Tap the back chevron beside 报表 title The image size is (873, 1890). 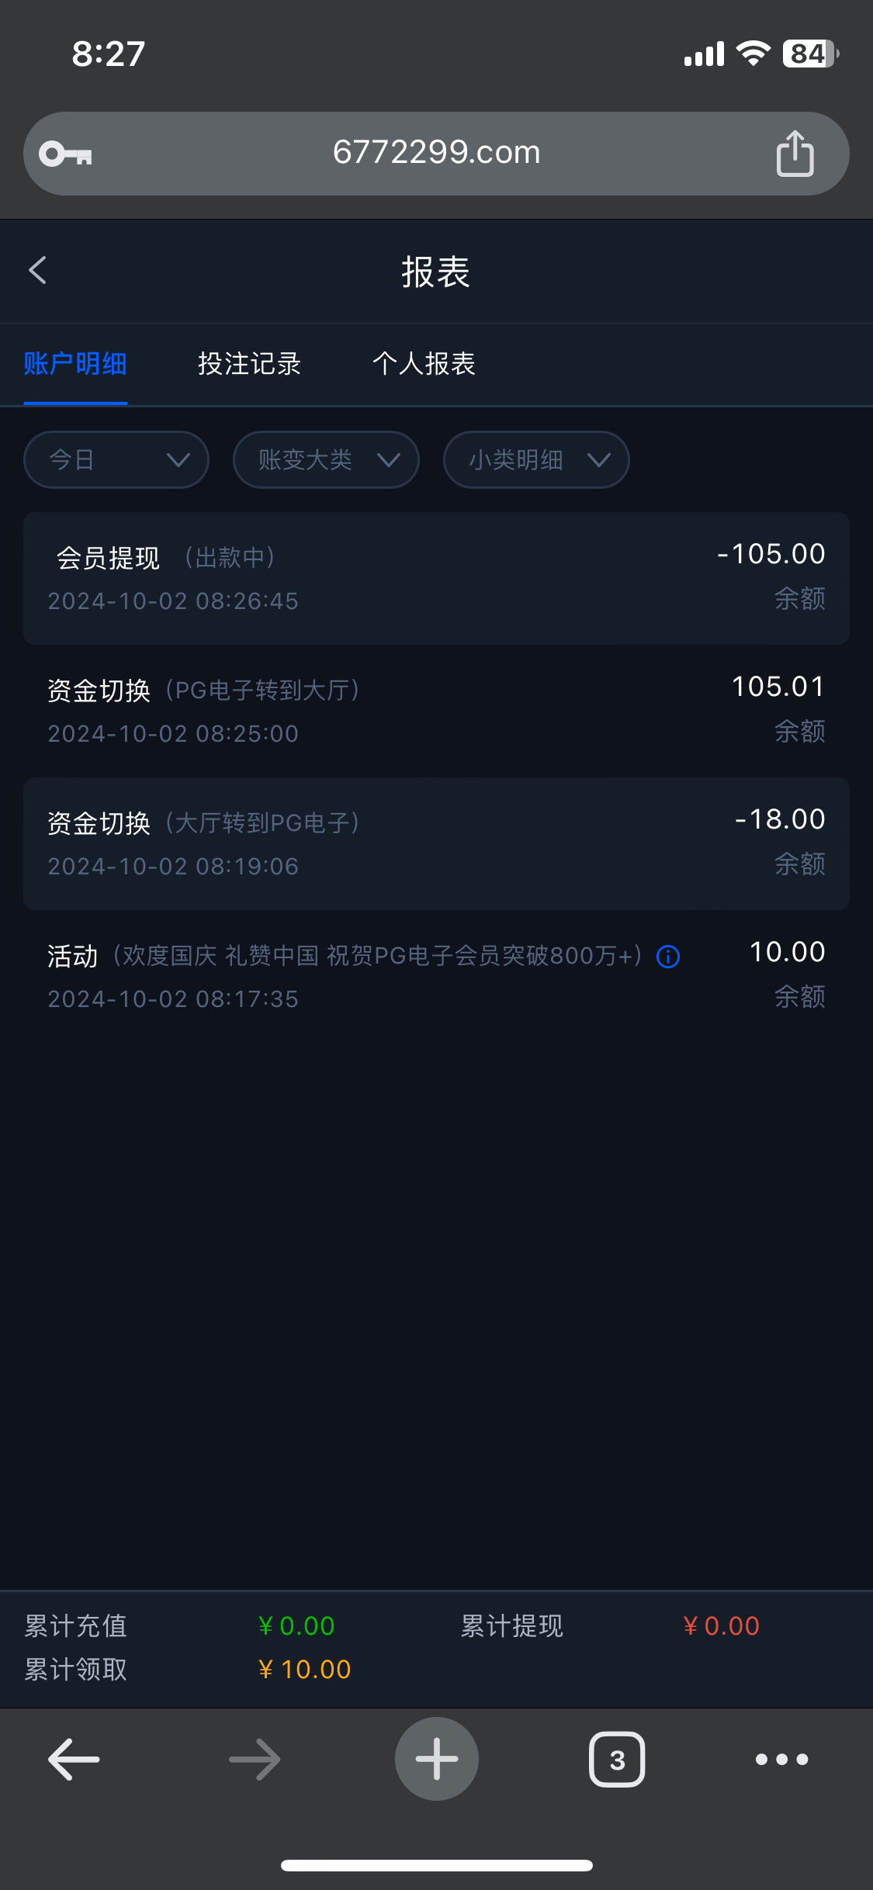pyautogui.click(x=37, y=271)
